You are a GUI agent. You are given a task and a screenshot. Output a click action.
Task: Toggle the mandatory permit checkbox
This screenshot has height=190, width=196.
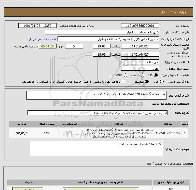click(x=171, y=189)
